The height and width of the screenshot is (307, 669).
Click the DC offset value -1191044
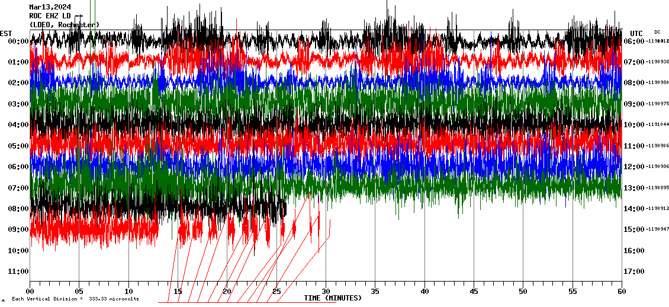pos(658,125)
